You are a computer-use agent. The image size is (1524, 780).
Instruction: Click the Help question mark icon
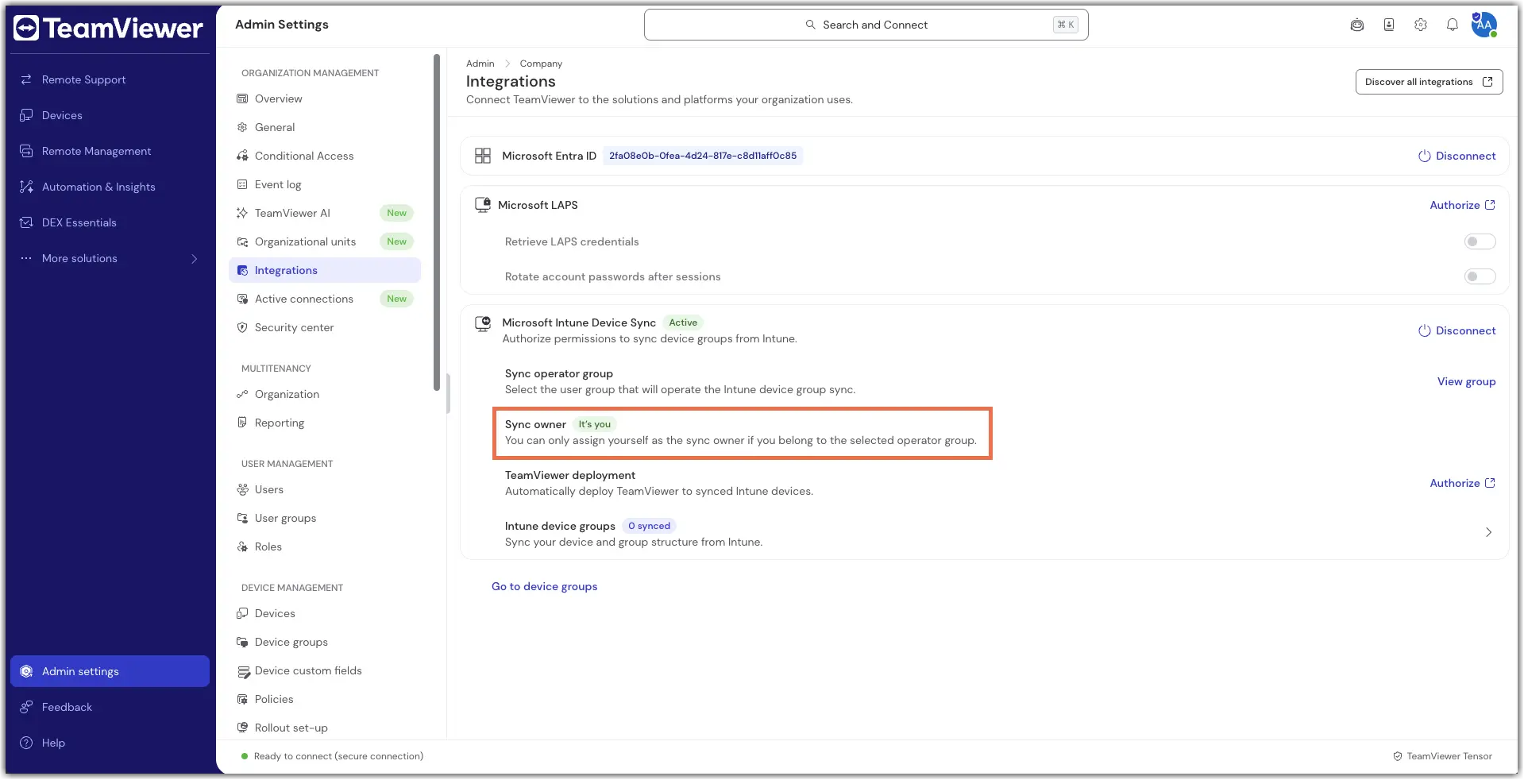tap(26, 743)
